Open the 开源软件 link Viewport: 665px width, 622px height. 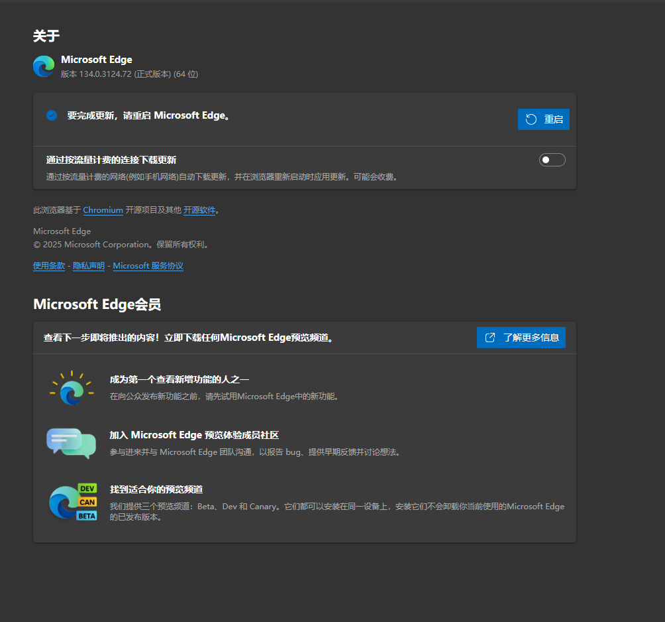[x=199, y=210]
